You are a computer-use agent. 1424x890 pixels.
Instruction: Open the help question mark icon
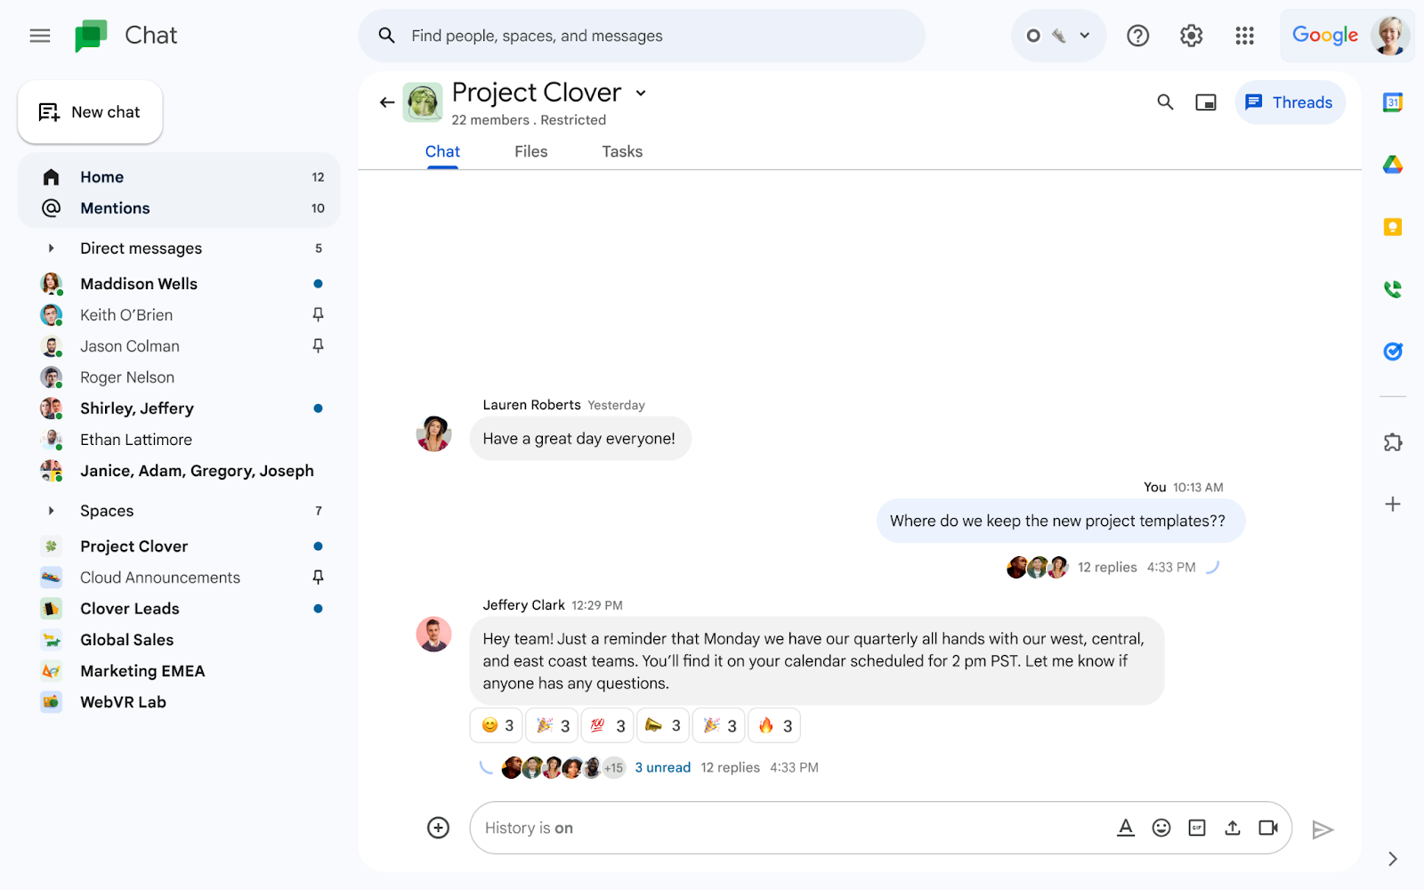tap(1137, 36)
